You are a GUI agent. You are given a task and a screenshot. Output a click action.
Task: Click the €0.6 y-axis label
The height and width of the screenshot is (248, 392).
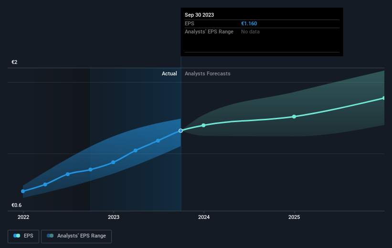(x=17, y=205)
